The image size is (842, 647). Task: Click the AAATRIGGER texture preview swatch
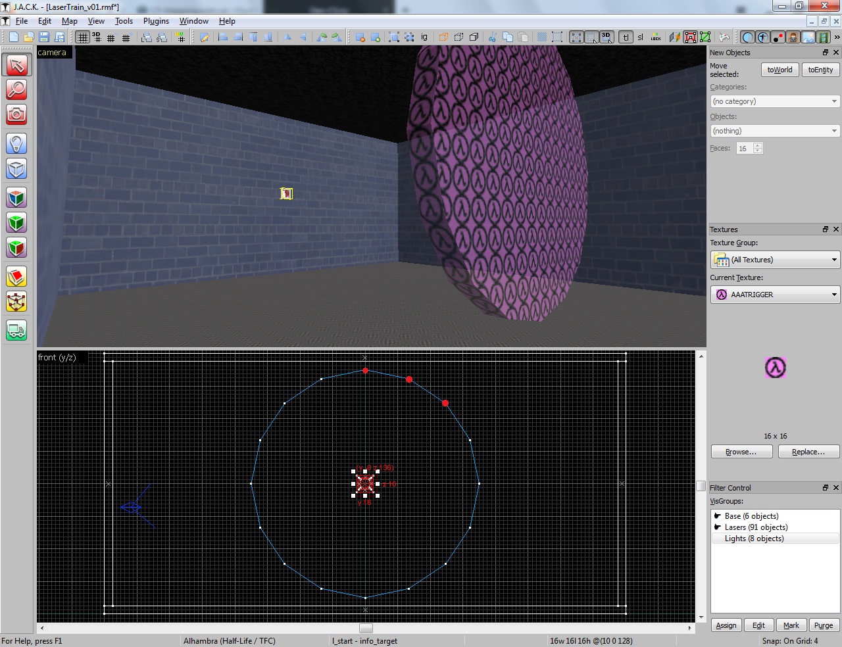pos(776,368)
